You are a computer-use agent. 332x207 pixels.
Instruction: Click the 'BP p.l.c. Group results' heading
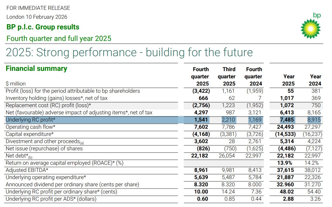43,27
